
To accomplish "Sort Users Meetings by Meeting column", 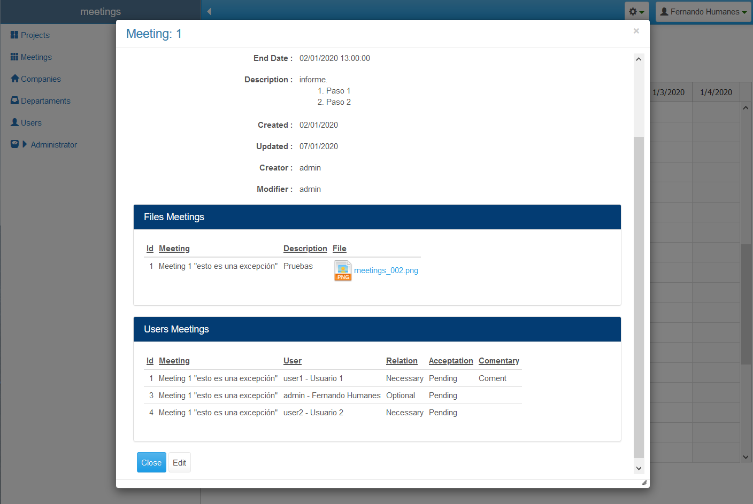I will (174, 361).
